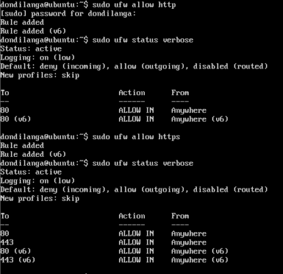The height and width of the screenshot is (274, 283).
Task: Click the 'Action' header in the first table
Action: pyautogui.click(x=132, y=92)
